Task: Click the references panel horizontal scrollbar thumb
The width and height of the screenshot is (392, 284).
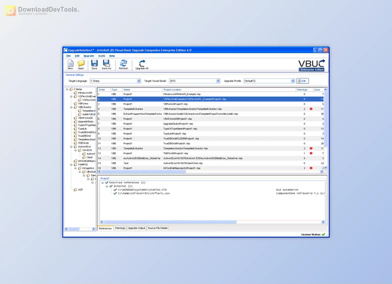Action: click(170, 222)
